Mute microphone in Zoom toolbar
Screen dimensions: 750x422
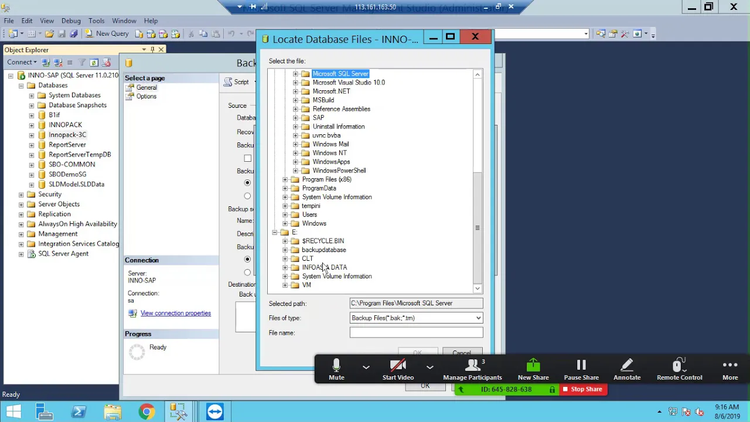[x=336, y=370]
